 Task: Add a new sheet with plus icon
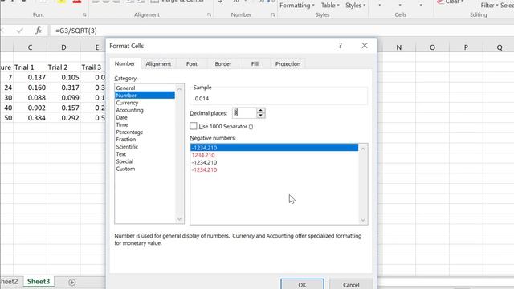(x=72, y=282)
